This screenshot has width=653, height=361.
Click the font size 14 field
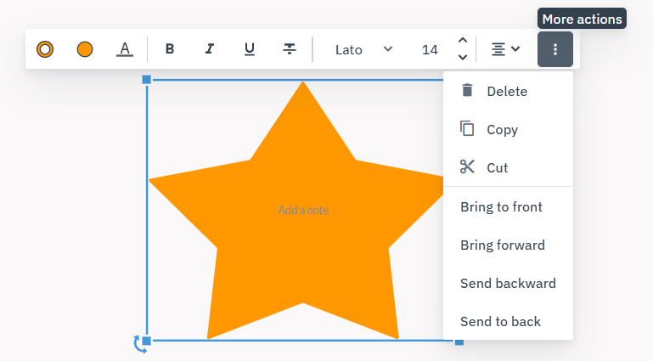point(430,49)
